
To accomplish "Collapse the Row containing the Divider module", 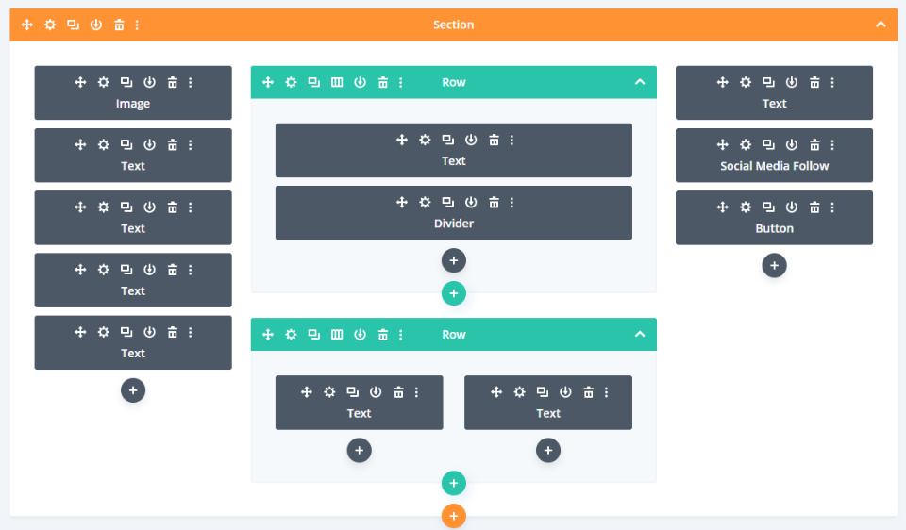I will coord(640,83).
